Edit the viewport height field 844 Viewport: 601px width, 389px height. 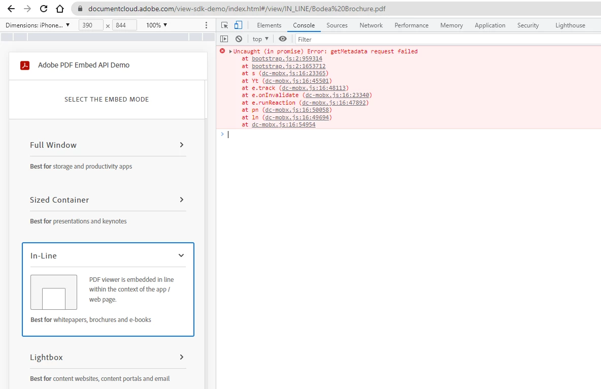(124, 25)
